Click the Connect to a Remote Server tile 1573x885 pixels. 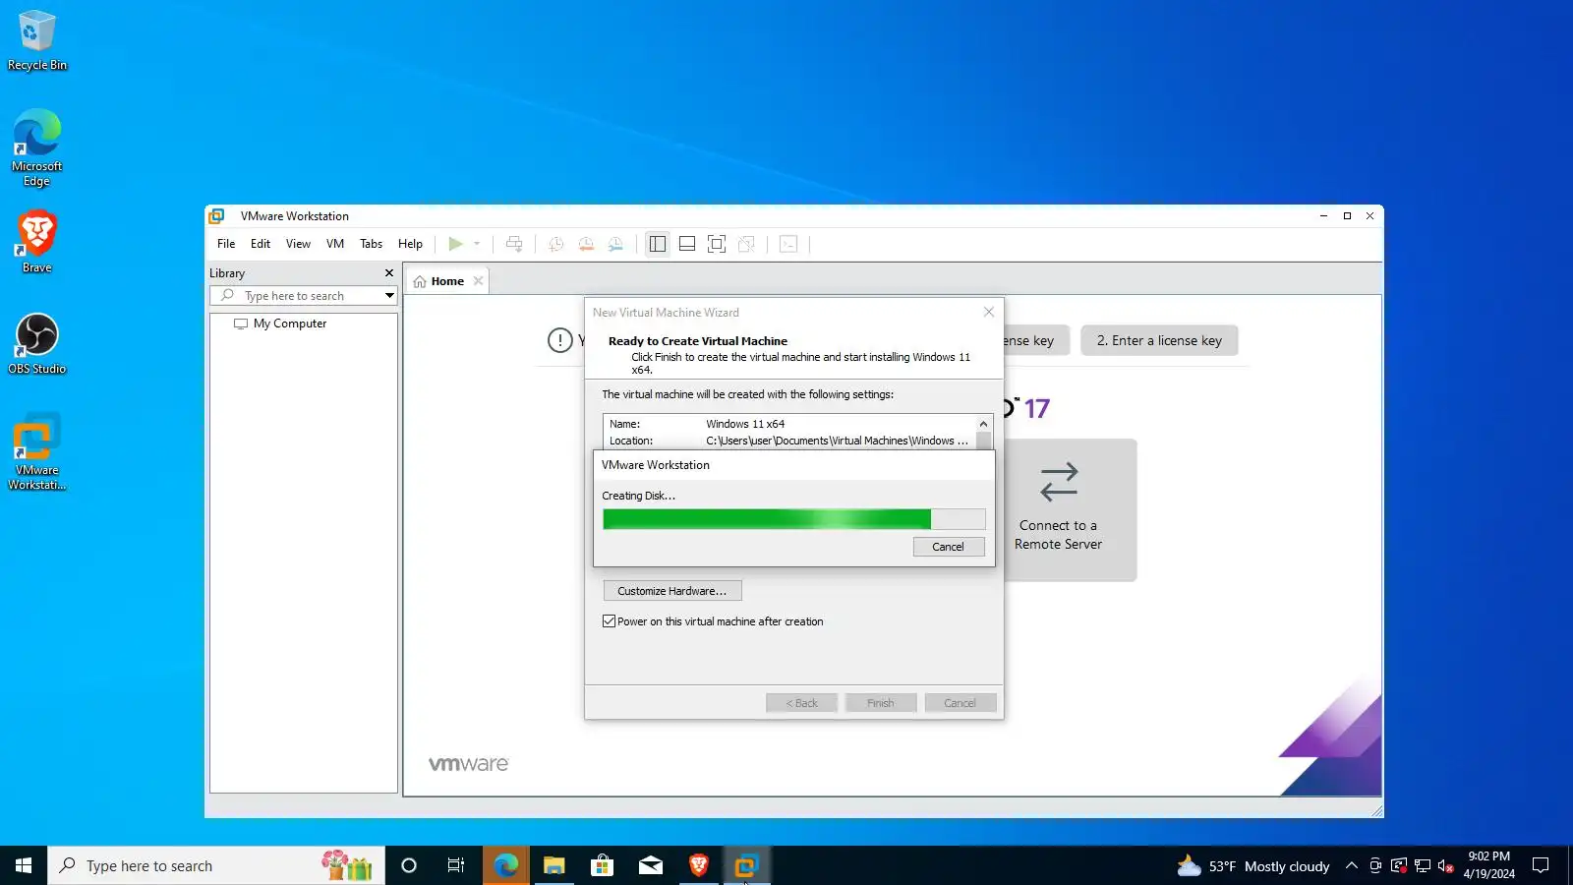click(1059, 510)
